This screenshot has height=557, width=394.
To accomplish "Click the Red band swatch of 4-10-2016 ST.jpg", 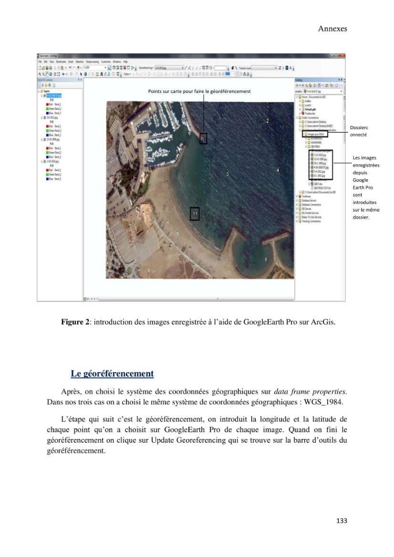I will tap(47, 105).
